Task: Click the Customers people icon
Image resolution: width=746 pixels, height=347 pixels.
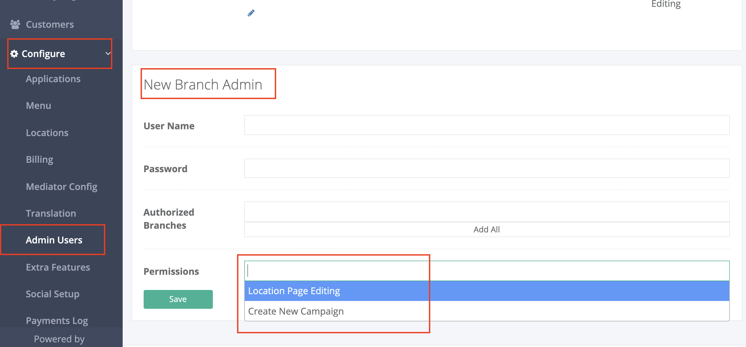Action: (15, 24)
